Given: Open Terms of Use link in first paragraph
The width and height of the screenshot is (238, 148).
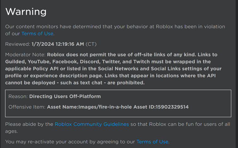Looking at the screenshot, I should (x=37, y=34).
